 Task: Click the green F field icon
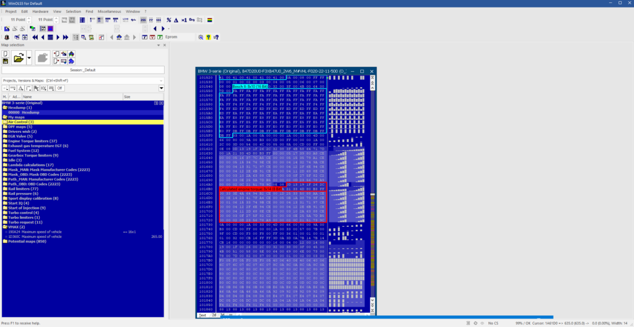pyautogui.click(x=160, y=37)
